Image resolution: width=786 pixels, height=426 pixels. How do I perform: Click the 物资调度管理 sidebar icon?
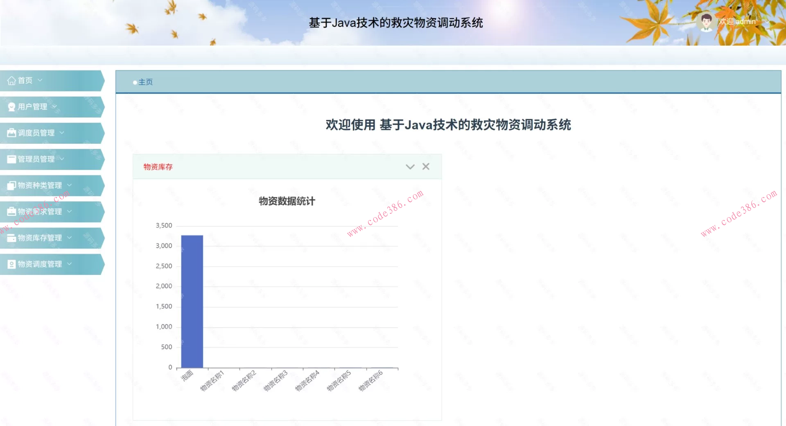click(11, 264)
